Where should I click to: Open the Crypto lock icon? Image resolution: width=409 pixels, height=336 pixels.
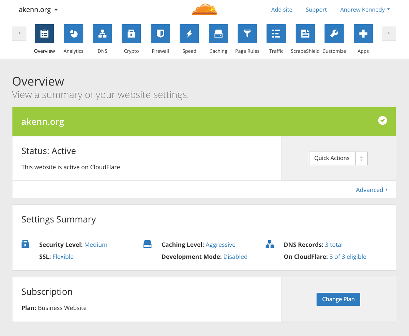point(131,33)
